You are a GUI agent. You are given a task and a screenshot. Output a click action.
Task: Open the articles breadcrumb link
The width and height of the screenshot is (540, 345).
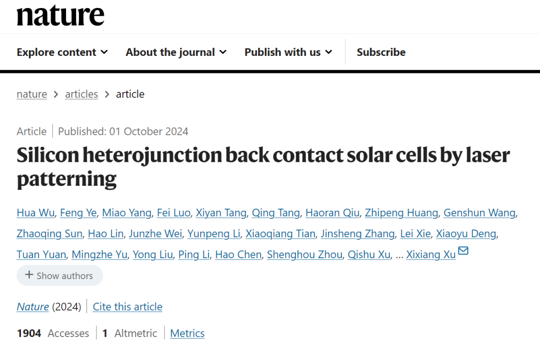[81, 94]
